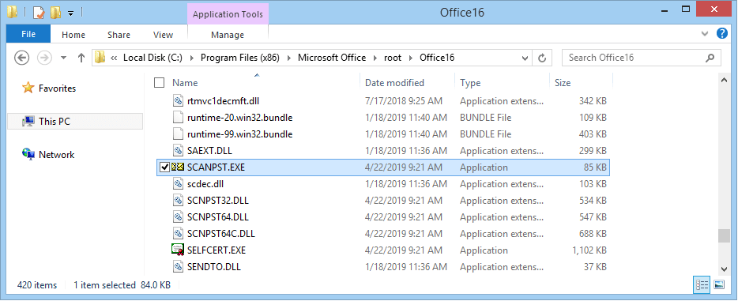Expand chevron after Program Files (x86)

[x=289, y=58]
